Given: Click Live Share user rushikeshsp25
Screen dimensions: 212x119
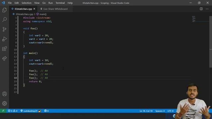Looking at the screenshot, I should point(30,111).
